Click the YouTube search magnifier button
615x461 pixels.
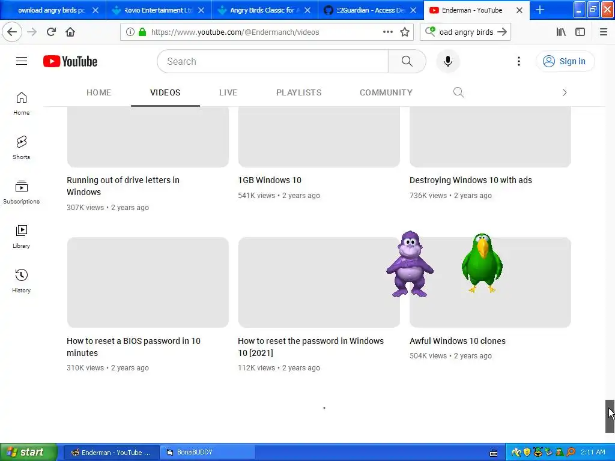(407, 61)
